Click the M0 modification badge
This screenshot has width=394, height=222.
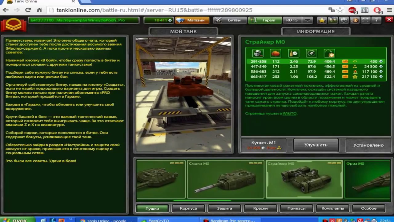point(345,61)
